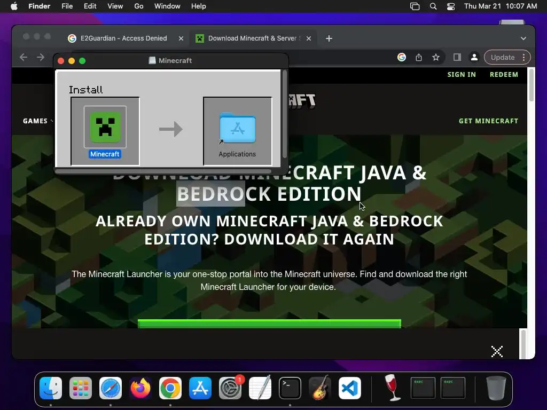The width and height of the screenshot is (547, 410).
Task: Open TextEdit from the Dock
Action: pos(260,388)
